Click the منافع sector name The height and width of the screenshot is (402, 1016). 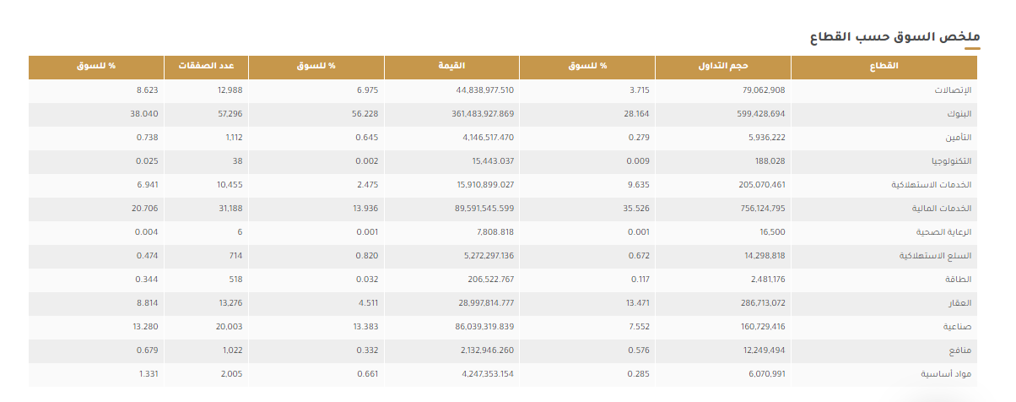tap(961, 350)
